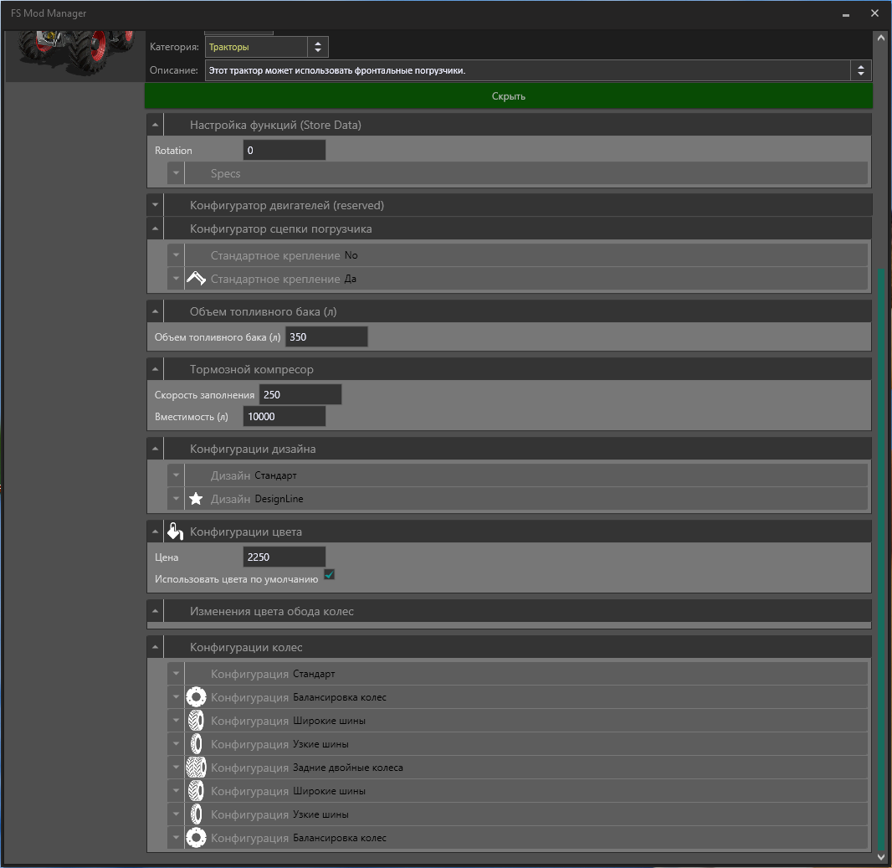Click the dual wheels icon for Задние двойные колеса
Screen dimensions: 892x868
(196, 768)
